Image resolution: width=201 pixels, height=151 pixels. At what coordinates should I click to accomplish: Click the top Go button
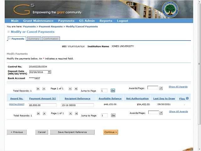(113, 91)
